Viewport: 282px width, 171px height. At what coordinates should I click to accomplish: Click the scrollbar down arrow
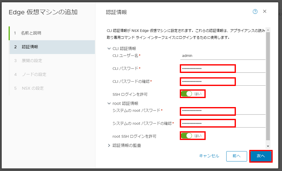pos(268,146)
